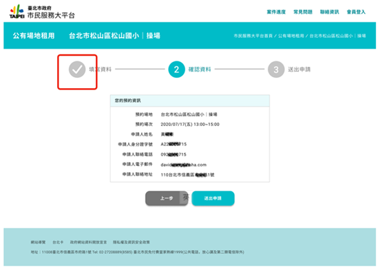Click the 確認資料 step label
380x268 pixels.
(x=200, y=70)
